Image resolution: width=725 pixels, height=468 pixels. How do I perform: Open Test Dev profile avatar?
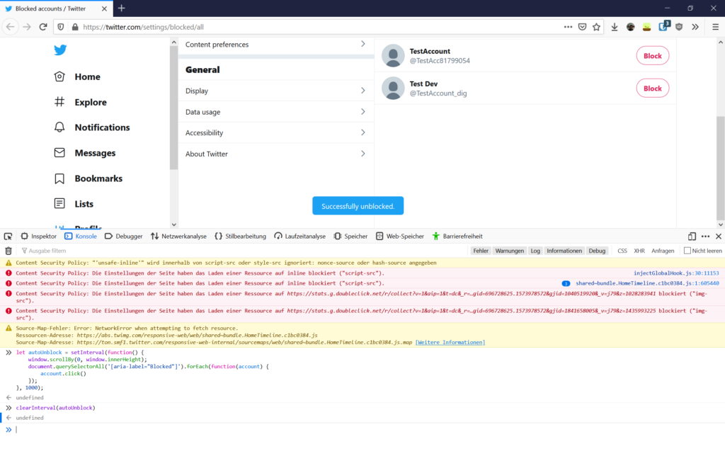pyautogui.click(x=393, y=88)
